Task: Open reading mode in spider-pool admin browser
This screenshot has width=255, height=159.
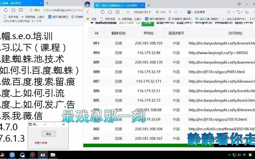Action: point(117,12)
